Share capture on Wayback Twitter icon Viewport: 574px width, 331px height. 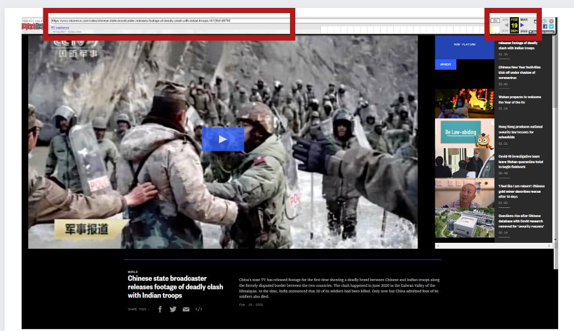(552, 27)
